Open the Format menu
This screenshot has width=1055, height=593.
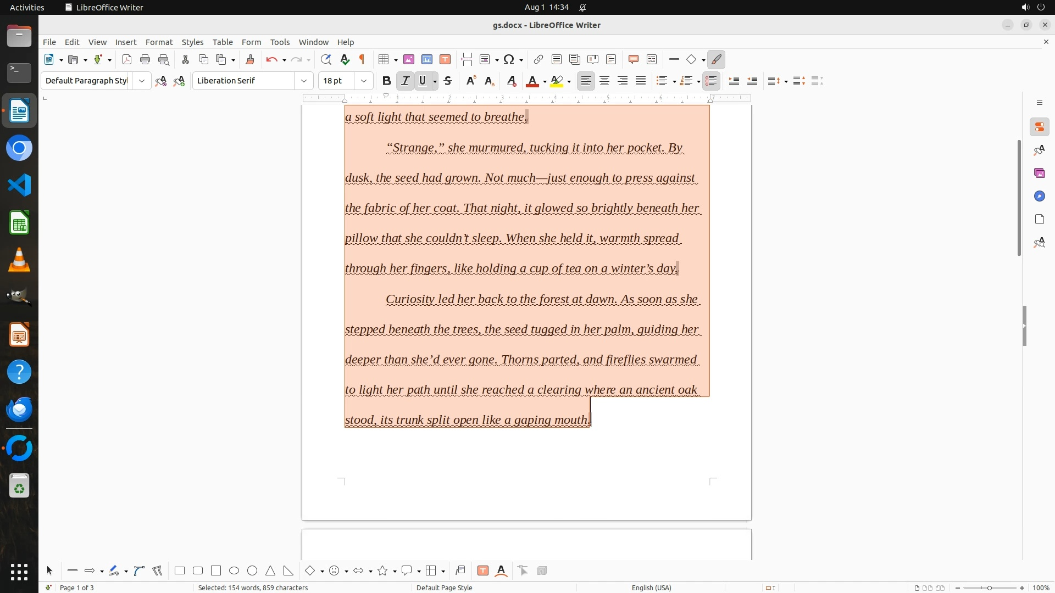point(159,42)
